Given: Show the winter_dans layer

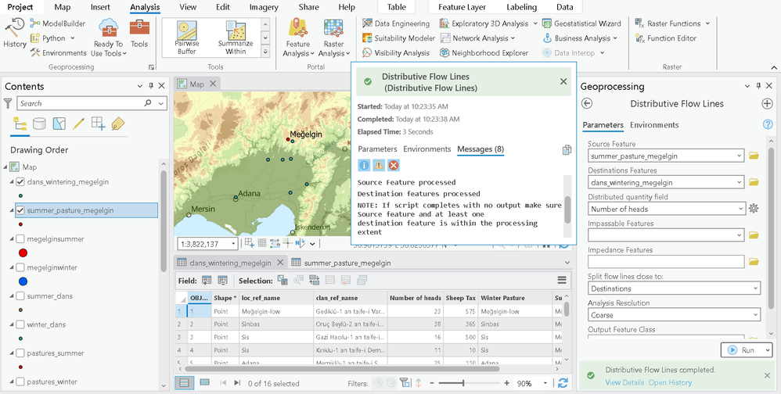Looking at the screenshot, I should 20,325.
